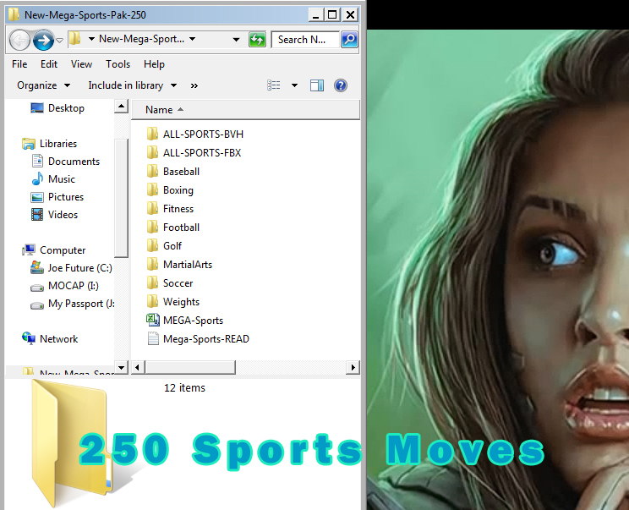Click the search magnifier icon
The height and width of the screenshot is (510, 629).
point(349,39)
